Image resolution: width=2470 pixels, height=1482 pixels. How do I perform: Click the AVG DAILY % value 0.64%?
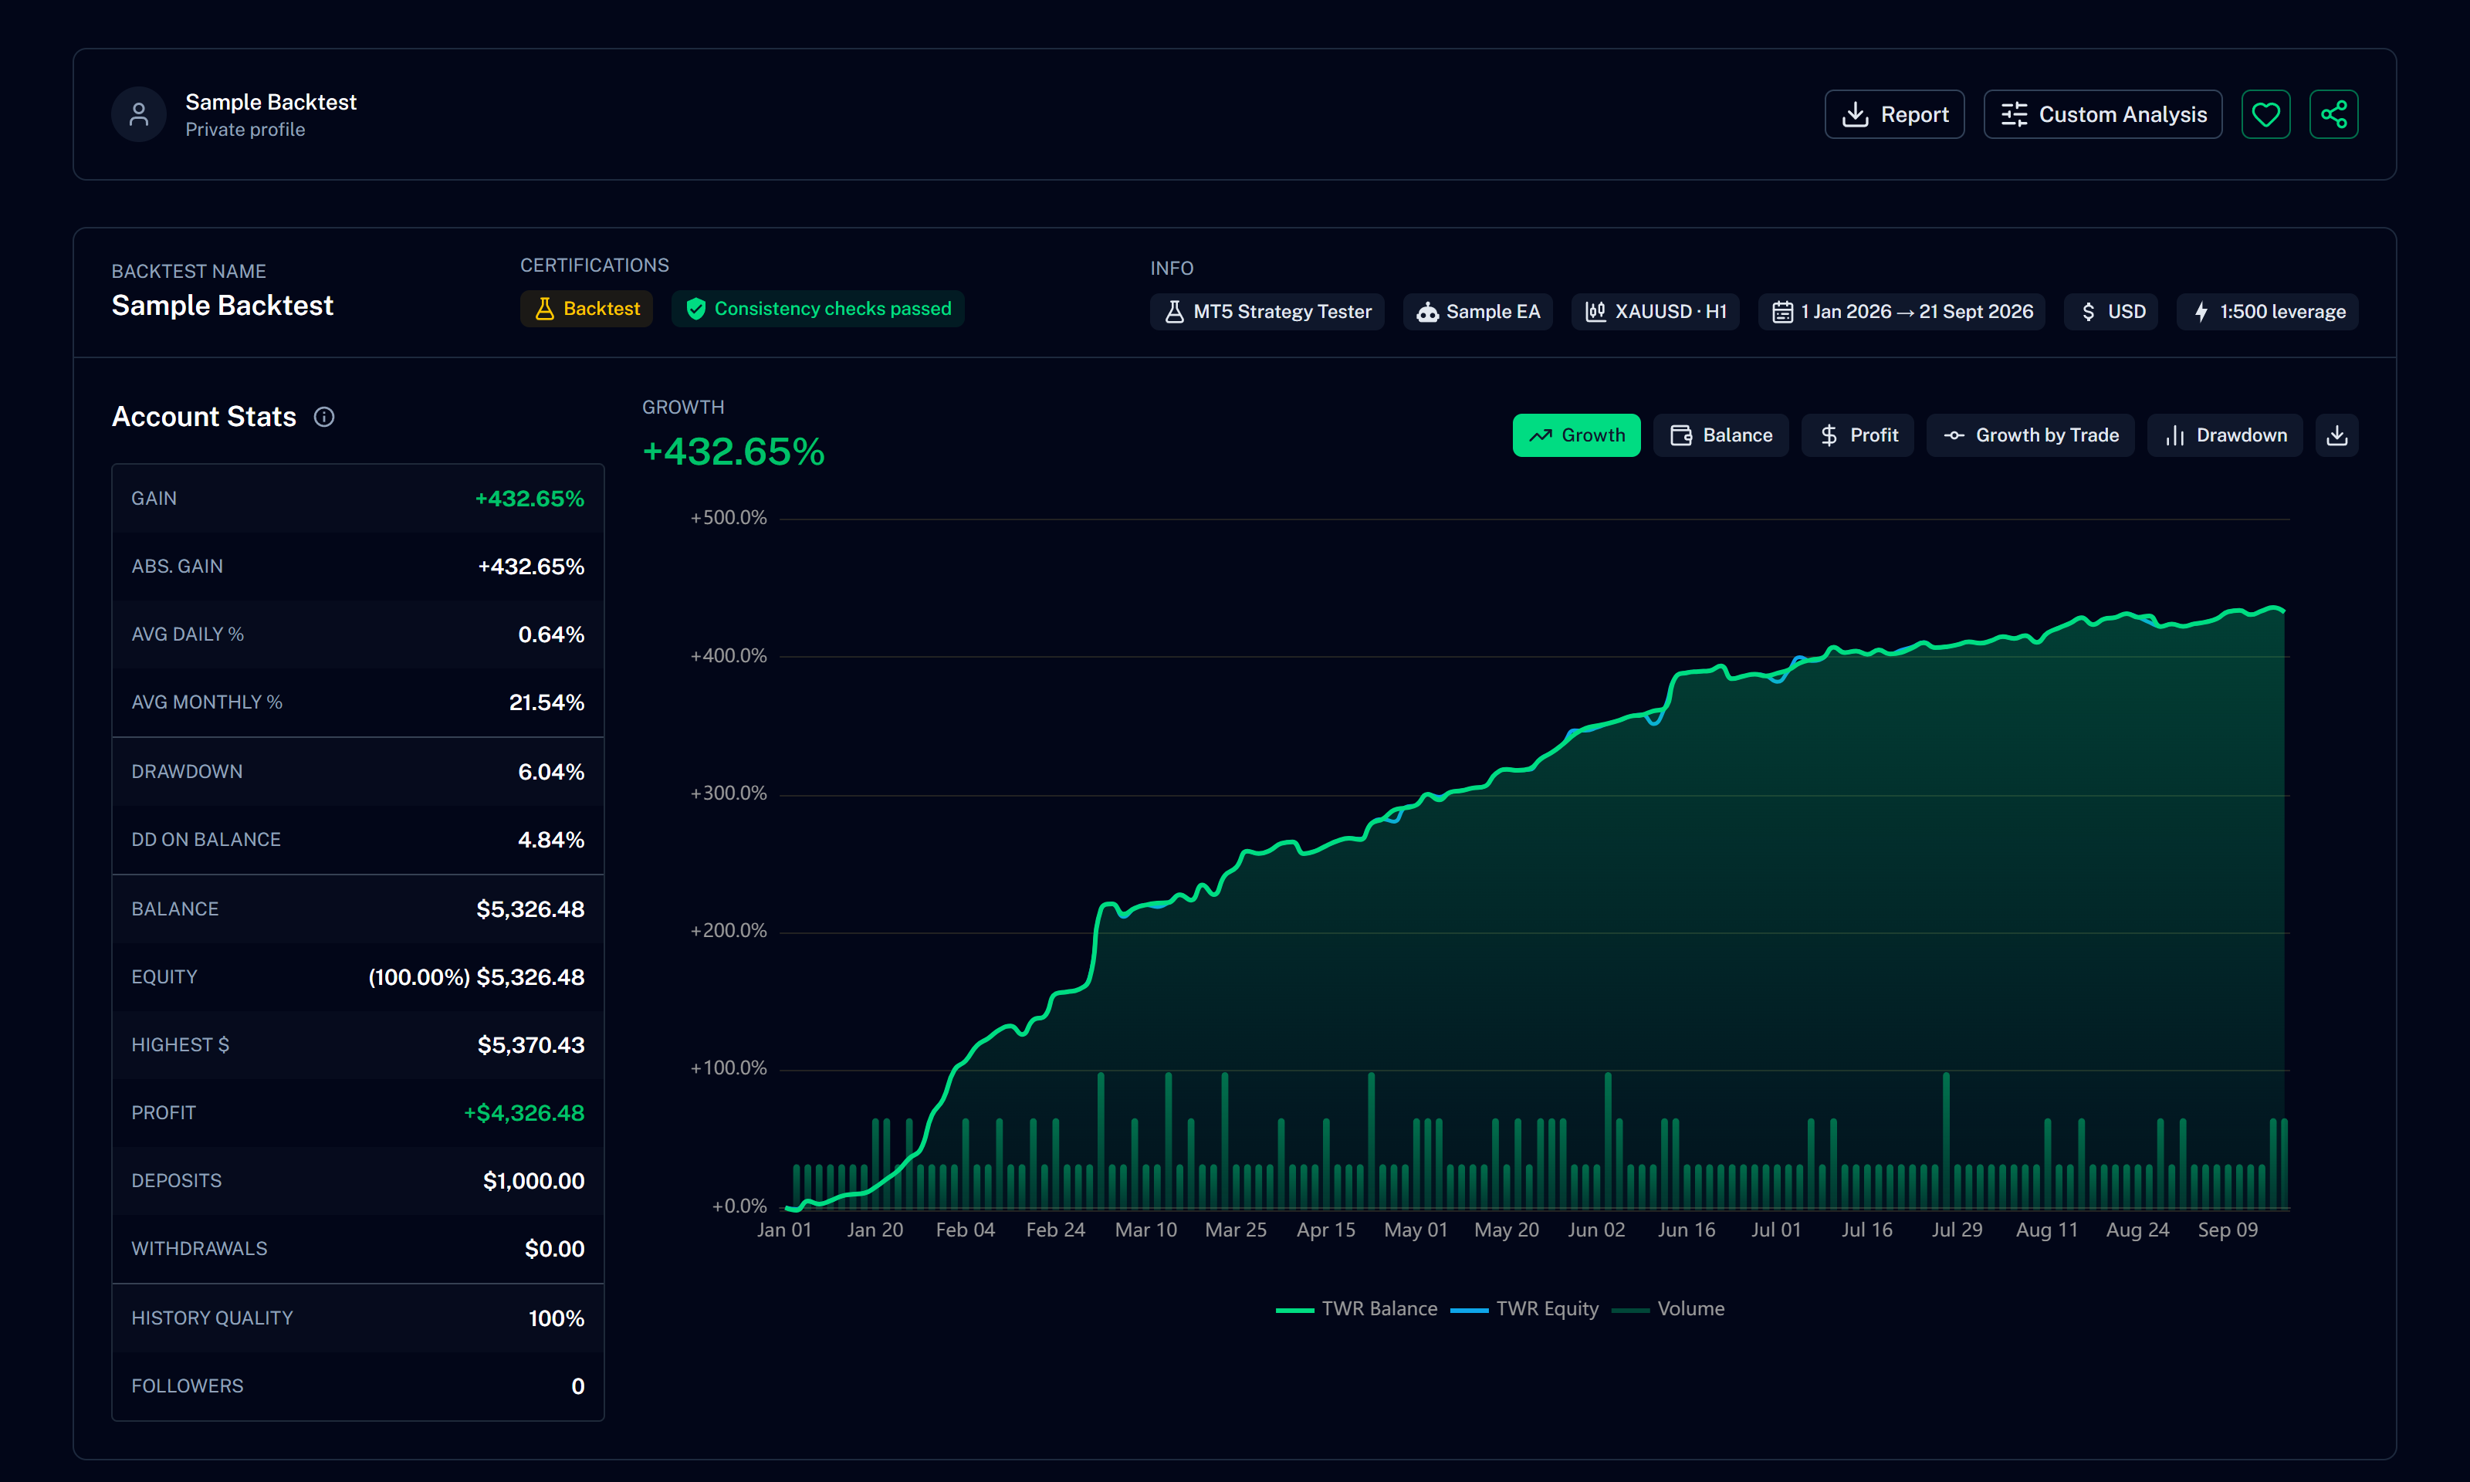click(551, 634)
